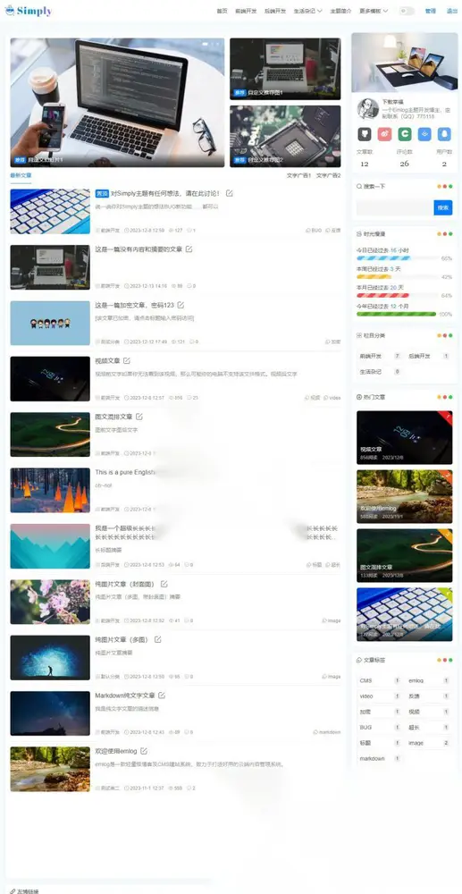The height and width of the screenshot is (894, 462).
Task: Click edit icon beside Markdown纯文字文章
Action: (x=162, y=696)
